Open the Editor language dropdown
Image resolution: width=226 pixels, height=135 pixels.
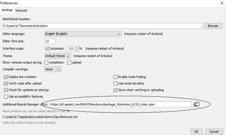click(83, 34)
